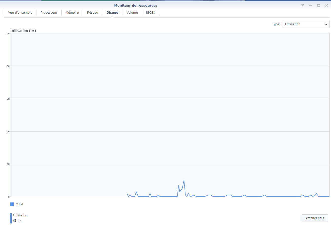Switch to the Vue d'ensemble tab
The width and height of the screenshot is (331, 226).
pos(20,13)
